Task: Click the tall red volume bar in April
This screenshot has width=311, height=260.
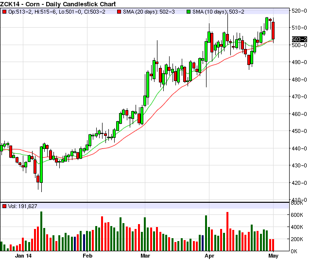Action: click(227, 231)
